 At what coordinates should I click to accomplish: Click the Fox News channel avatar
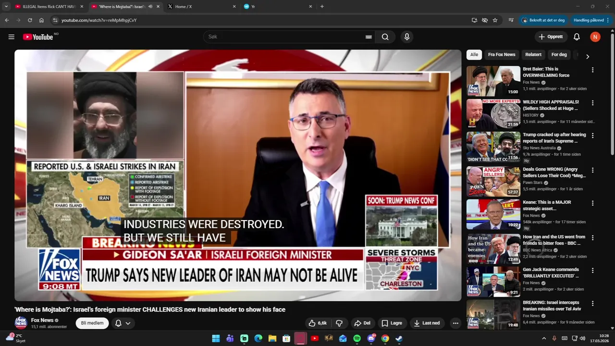21,323
